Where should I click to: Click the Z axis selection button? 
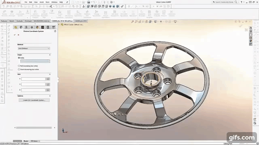pyautogui.click(x=48, y=90)
